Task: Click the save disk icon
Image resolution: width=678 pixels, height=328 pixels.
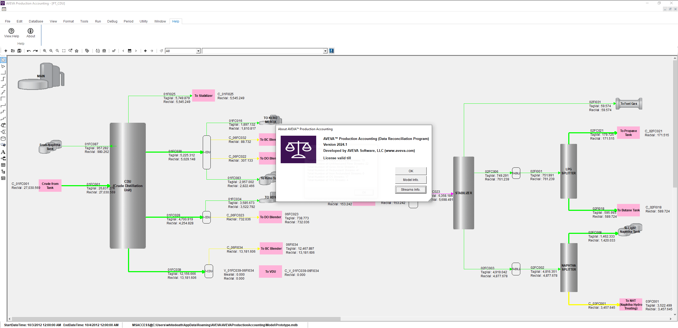Action: click(19, 51)
